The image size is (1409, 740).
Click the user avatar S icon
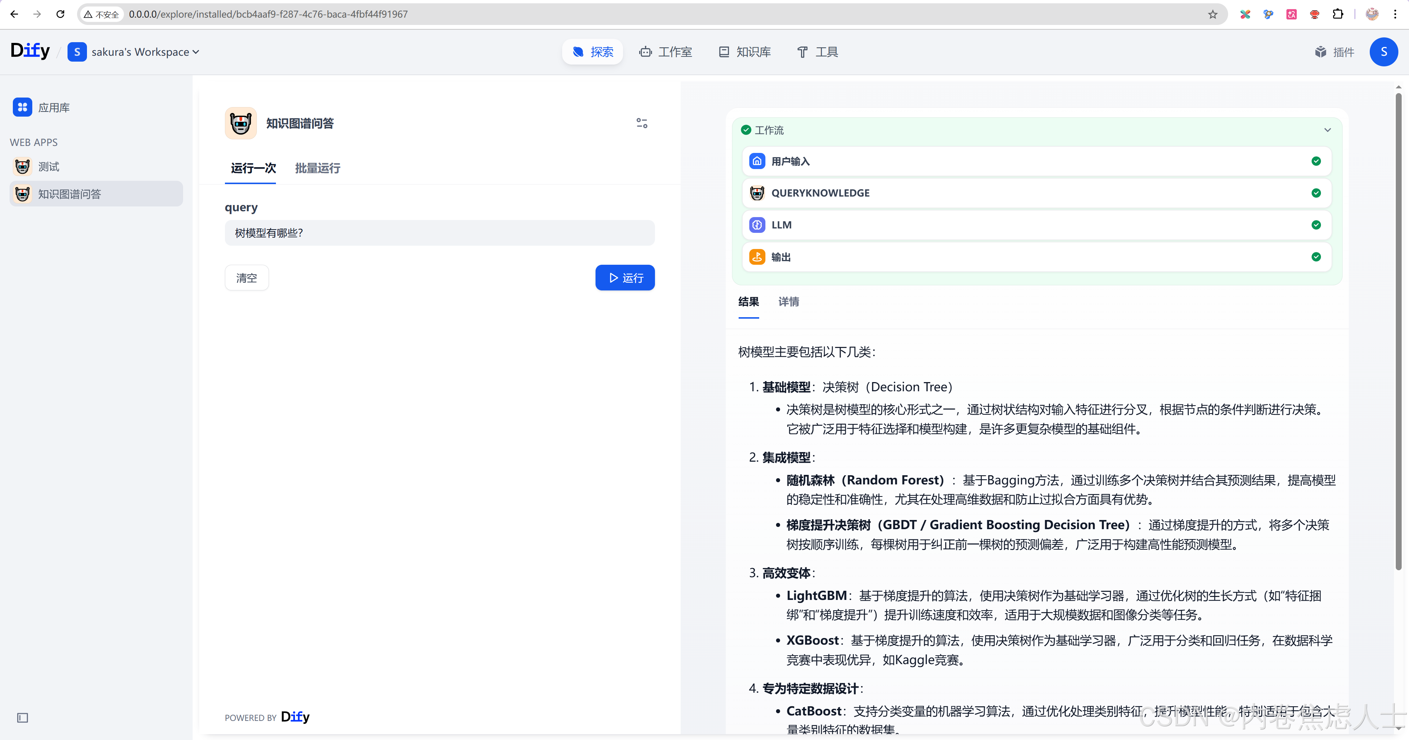[1383, 52]
